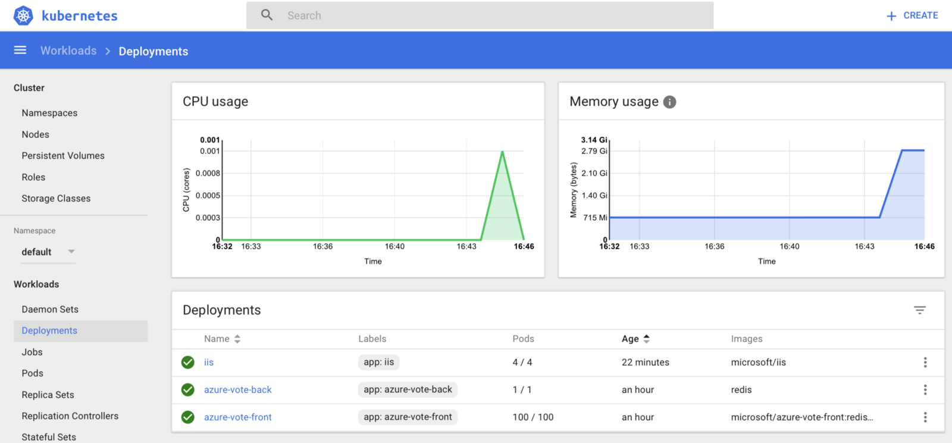
Task: Open actions menu for iis deployment
Action: [925, 362]
